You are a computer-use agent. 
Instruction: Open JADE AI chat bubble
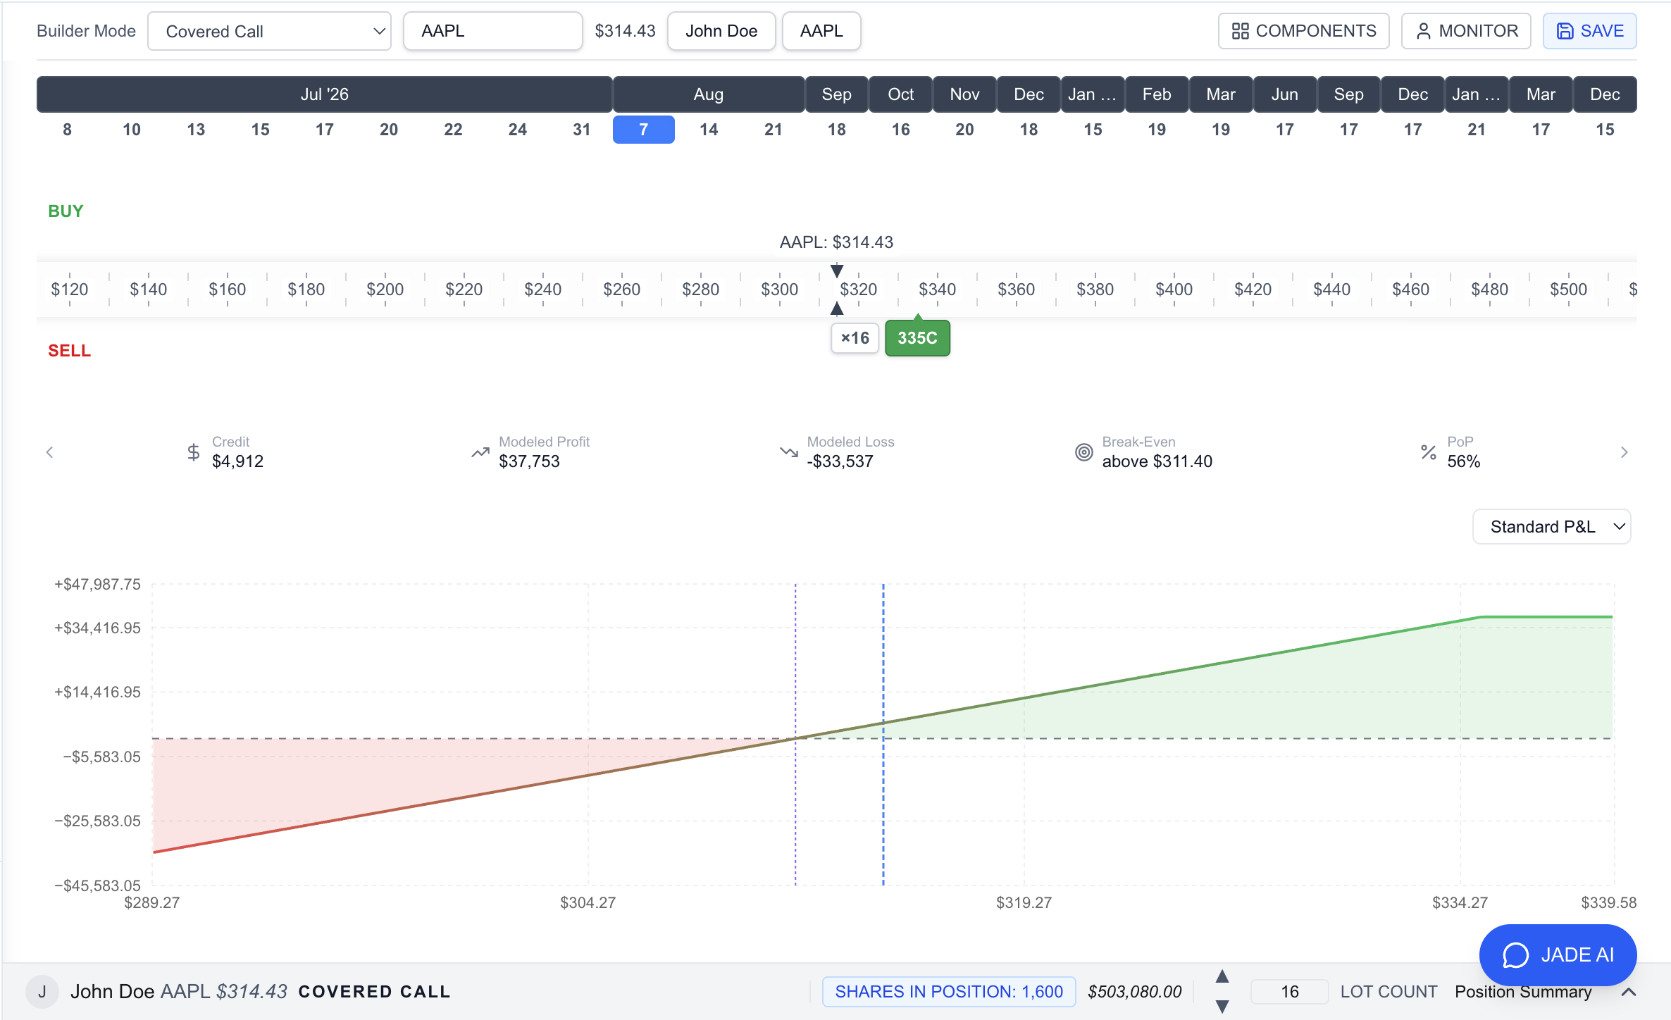coord(1558,954)
